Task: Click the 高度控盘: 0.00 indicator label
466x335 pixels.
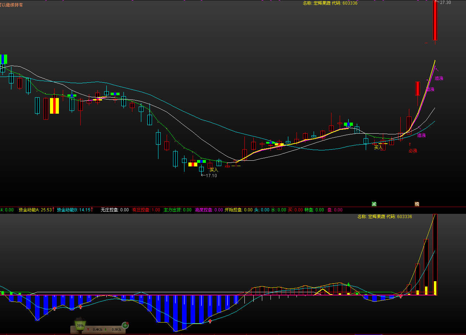Action: coord(209,210)
